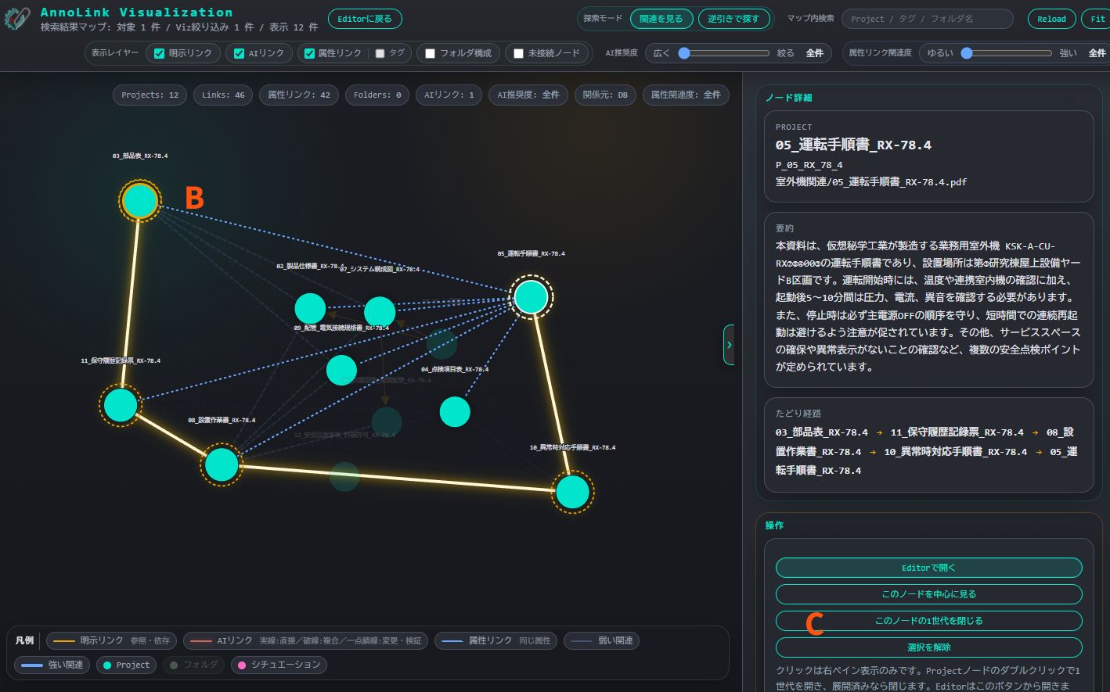The width and height of the screenshot is (1110, 692).
Task: Adjust the 属性リンク関連度 slider
Action: (1007, 53)
